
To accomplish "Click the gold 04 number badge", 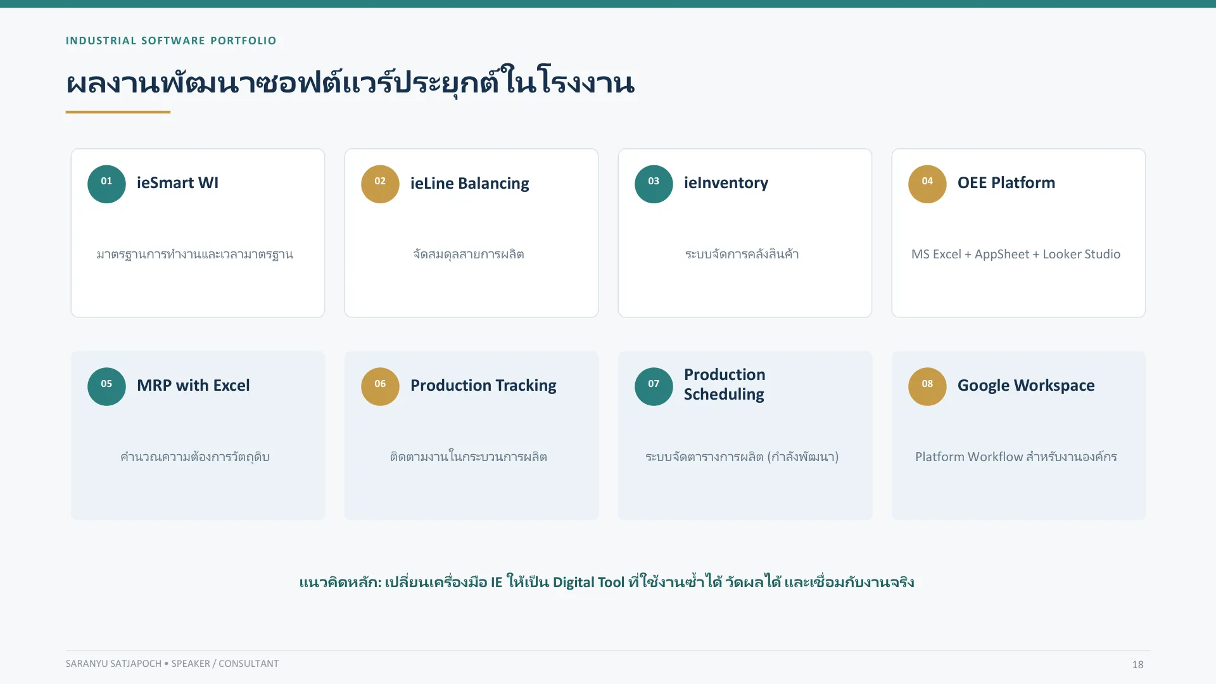I will [x=927, y=184].
